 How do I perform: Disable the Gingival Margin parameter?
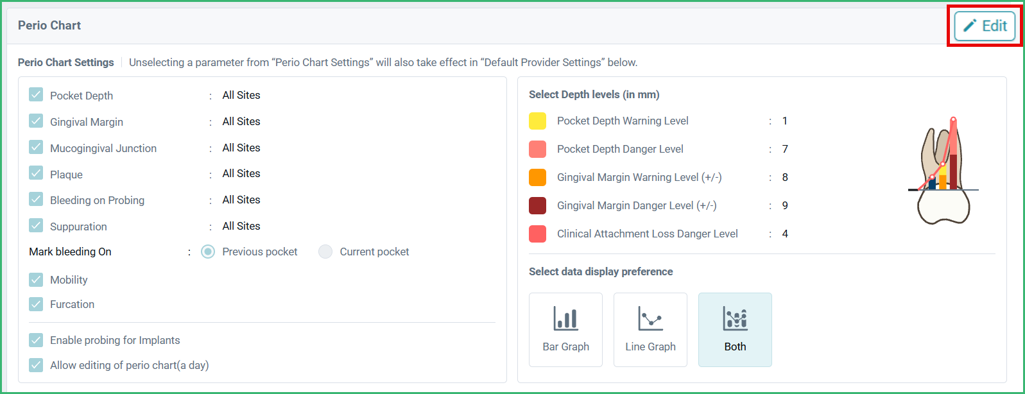click(x=36, y=121)
